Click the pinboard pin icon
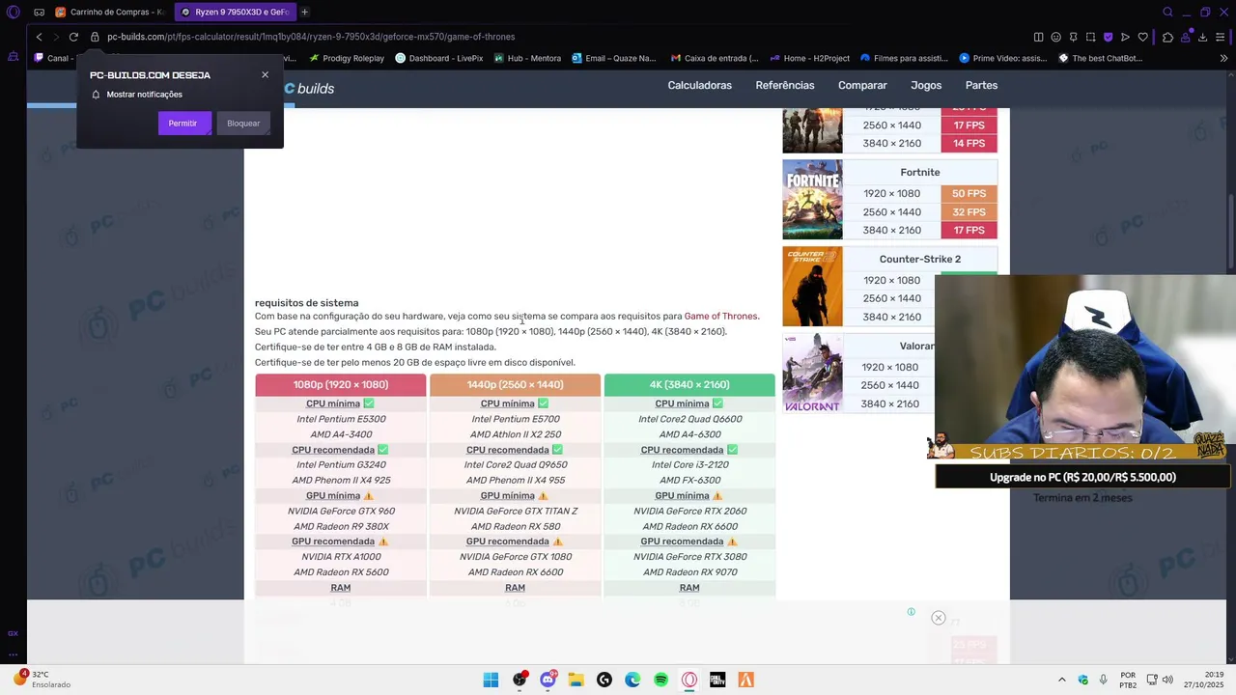 click(x=1073, y=37)
